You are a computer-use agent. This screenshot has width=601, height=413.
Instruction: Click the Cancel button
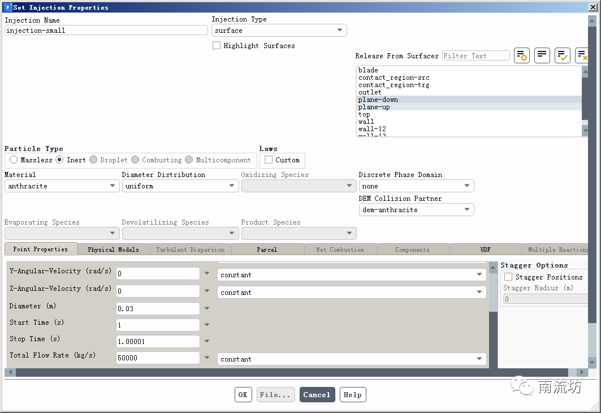(x=317, y=395)
